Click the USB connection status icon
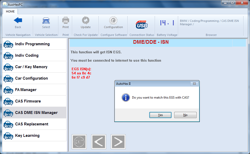 (142, 25)
